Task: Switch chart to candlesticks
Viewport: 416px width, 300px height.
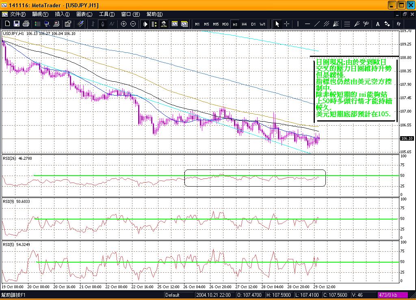Action: (102, 24)
